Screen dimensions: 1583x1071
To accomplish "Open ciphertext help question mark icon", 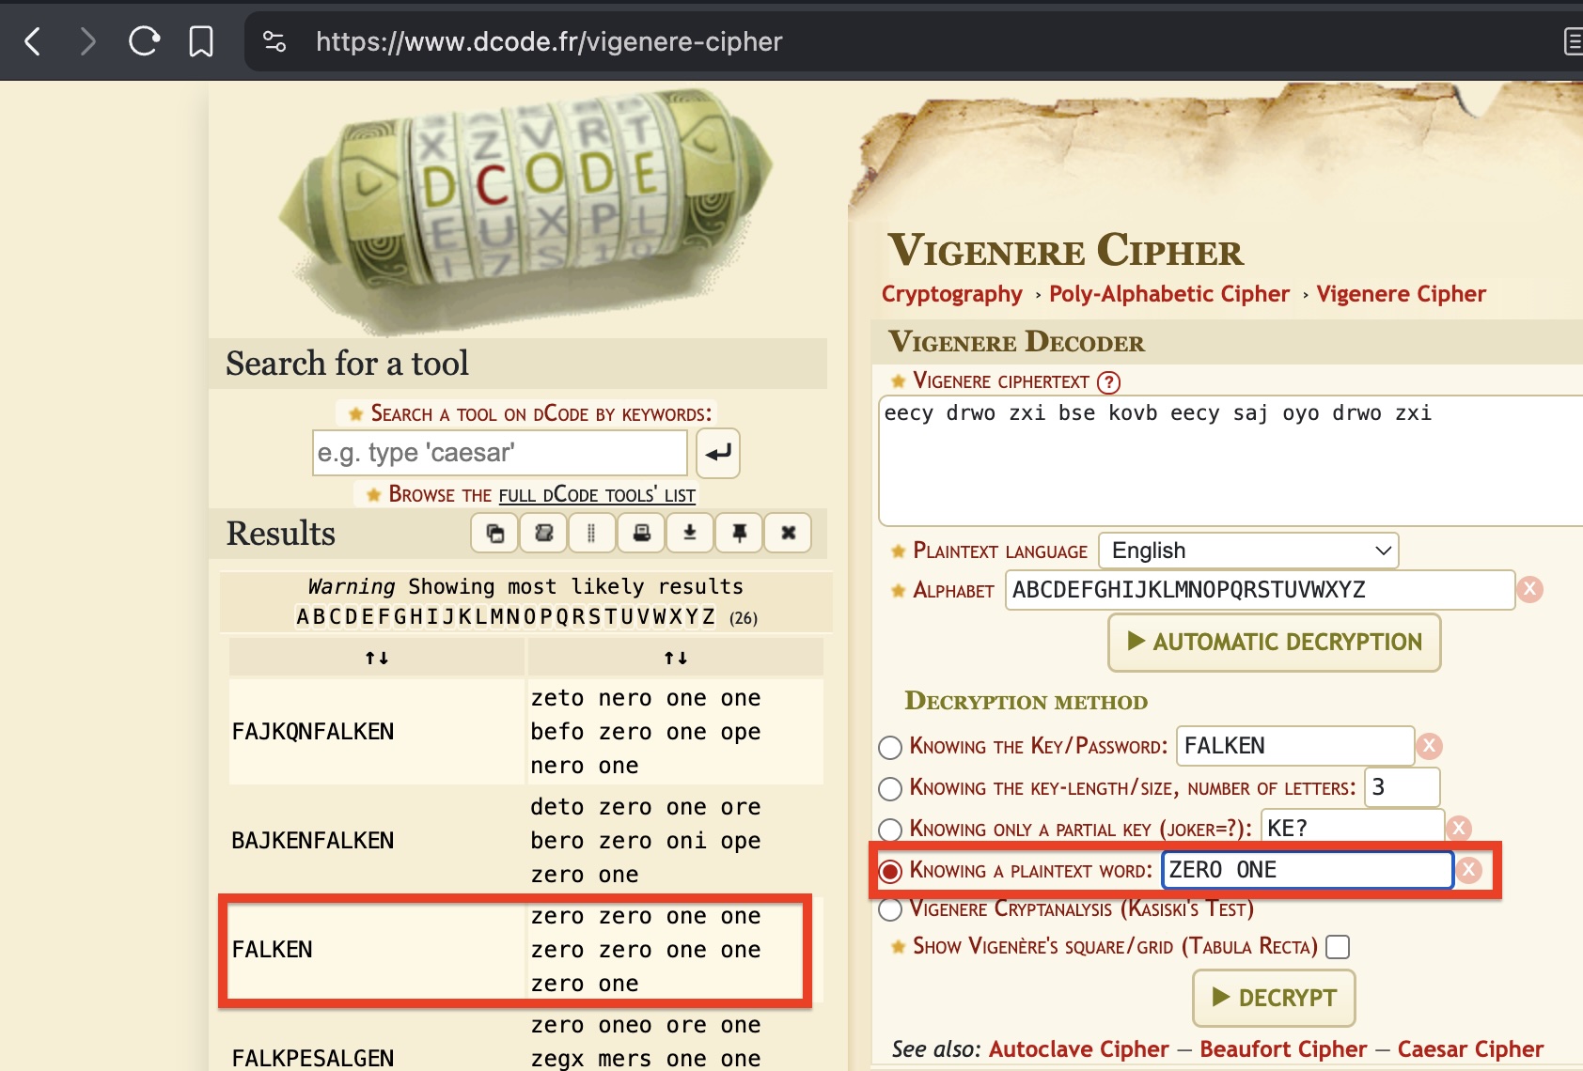I will 1109,382.
